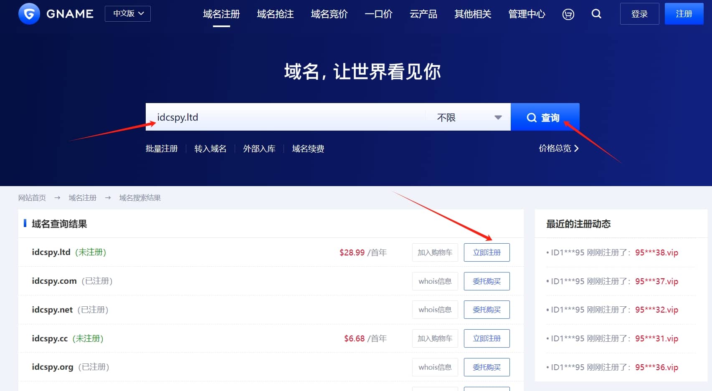
Task: Open the 批量注册 link
Action: tap(162, 149)
